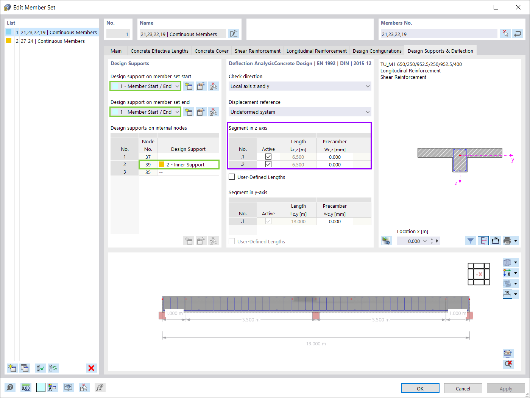
Task: Open the rendering view icon in bottom toolbar
Action: (68, 387)
